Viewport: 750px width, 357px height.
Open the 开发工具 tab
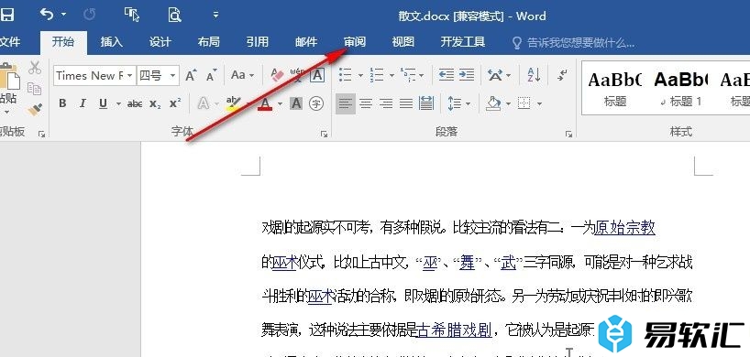coord(462,42)
